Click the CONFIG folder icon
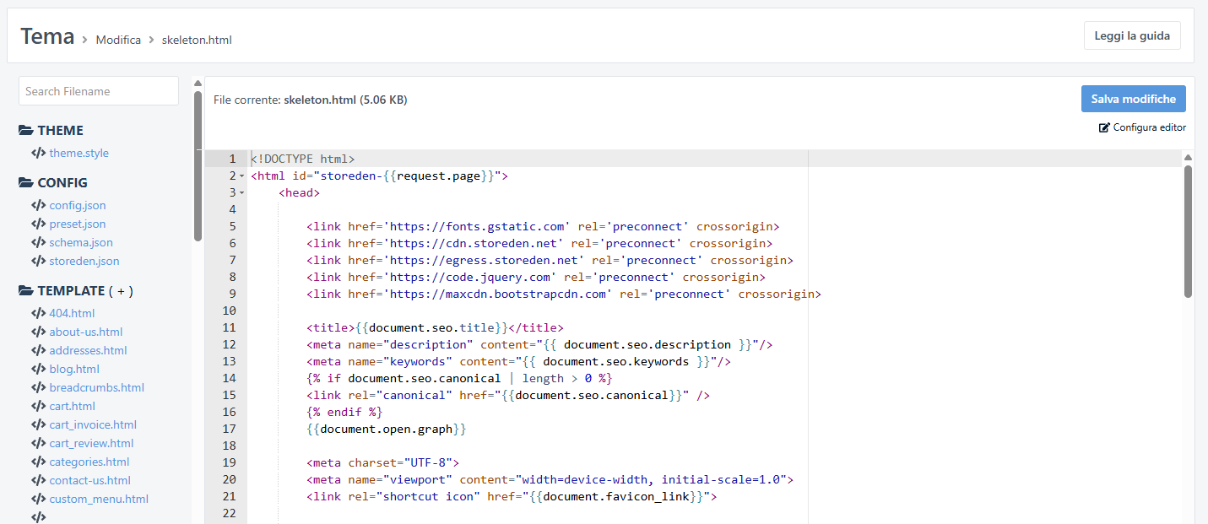1208x524 pixels. [x=25, y=183]
